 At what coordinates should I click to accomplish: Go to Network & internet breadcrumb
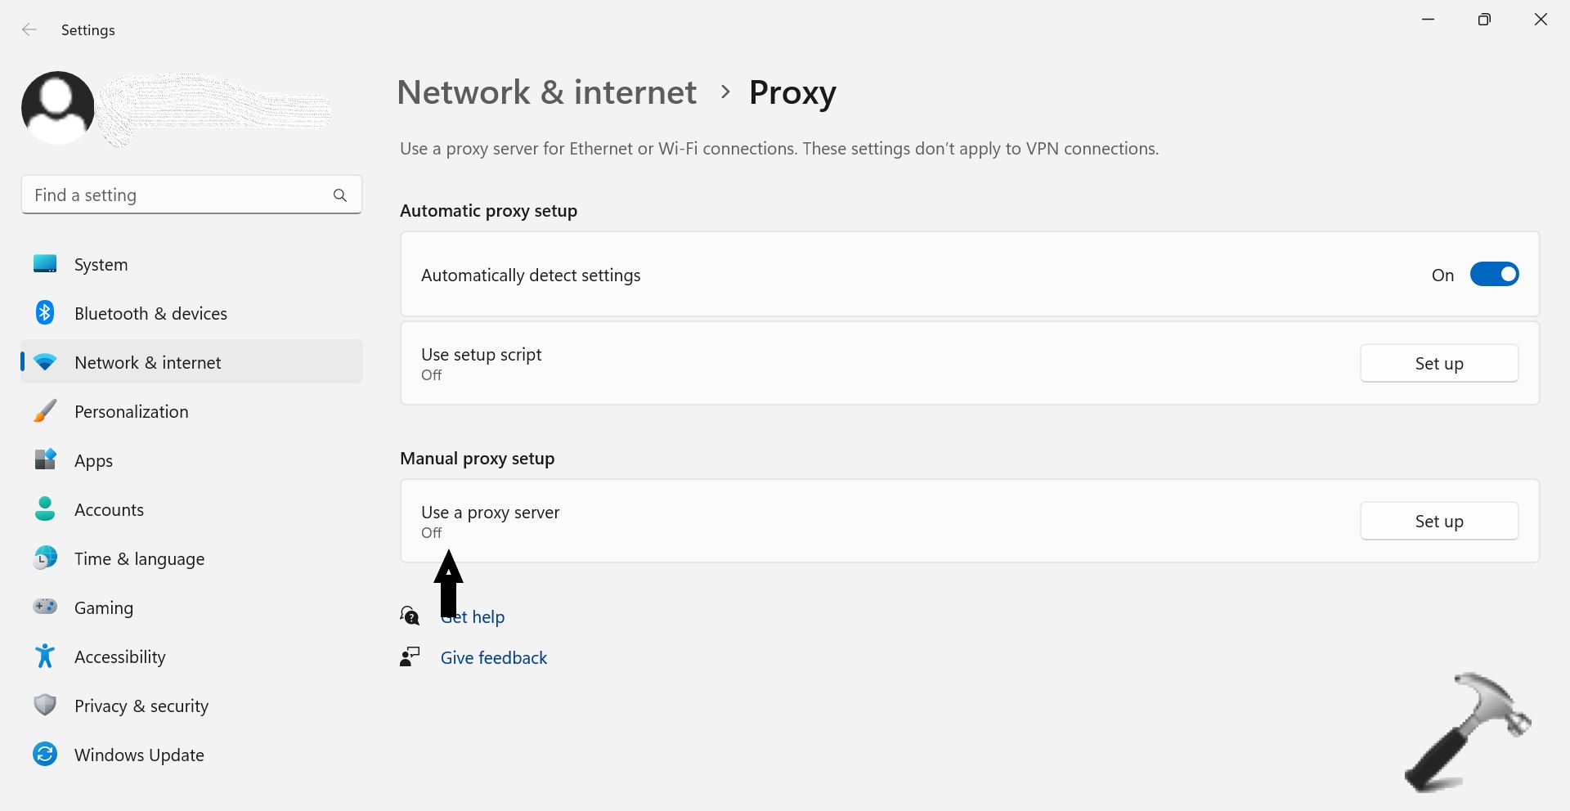(x=546, y=92)
